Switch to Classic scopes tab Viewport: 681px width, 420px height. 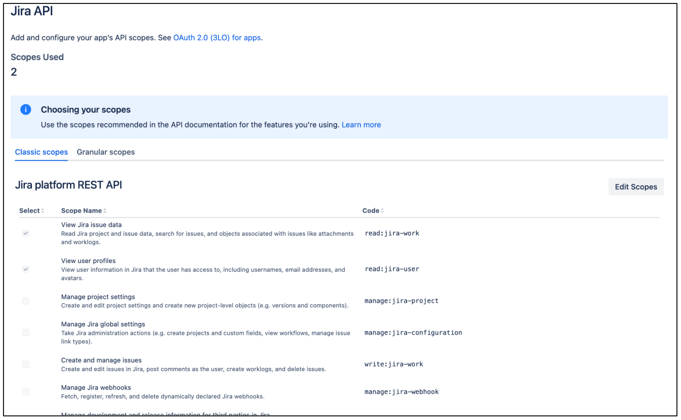[41, 152]
